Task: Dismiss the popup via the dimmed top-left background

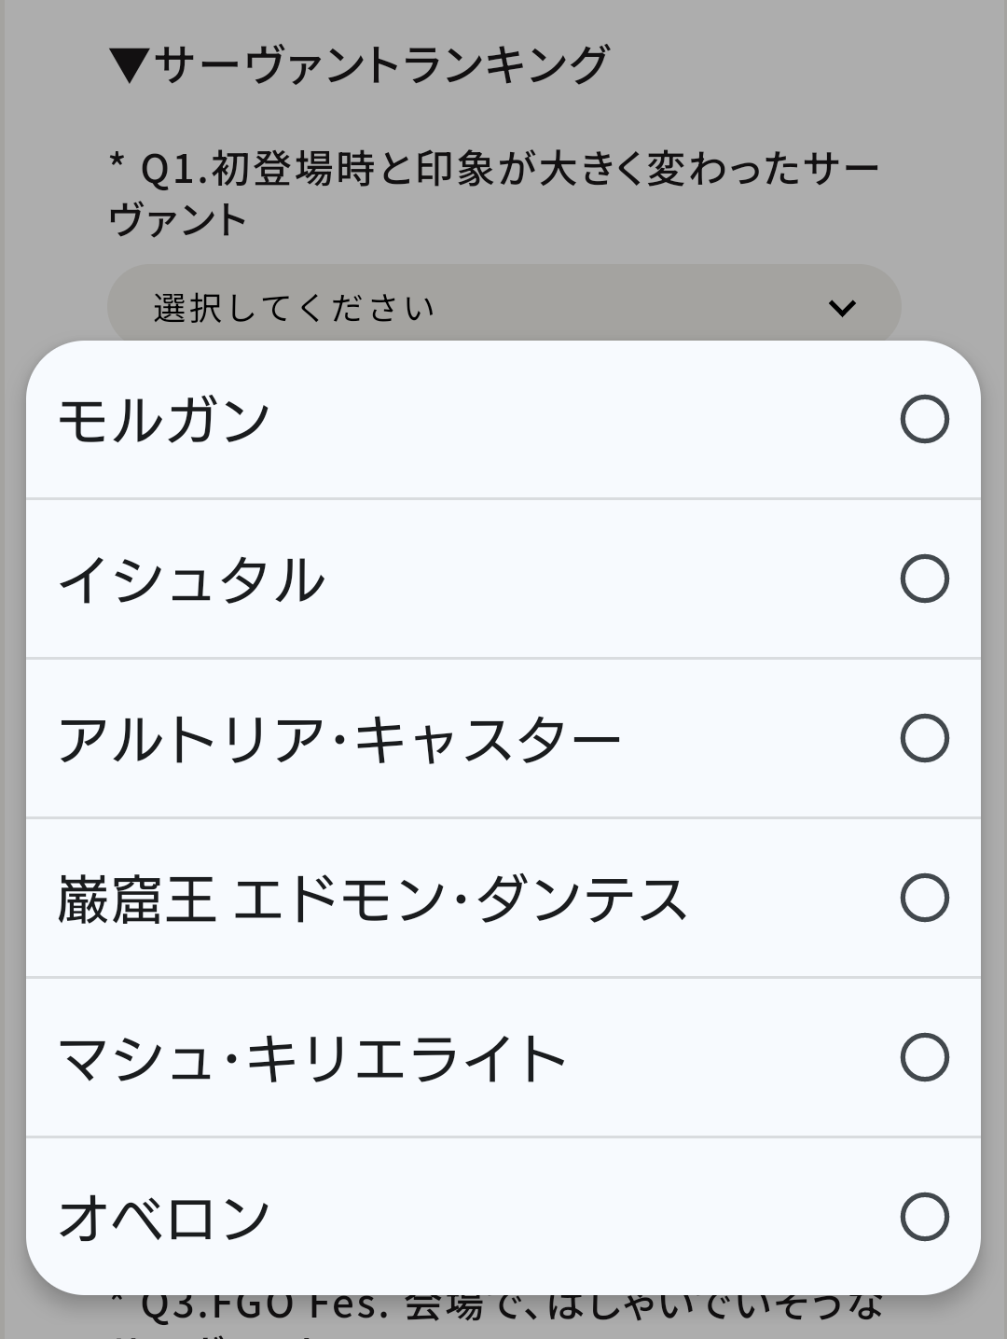Action: [x=47, y=140]
